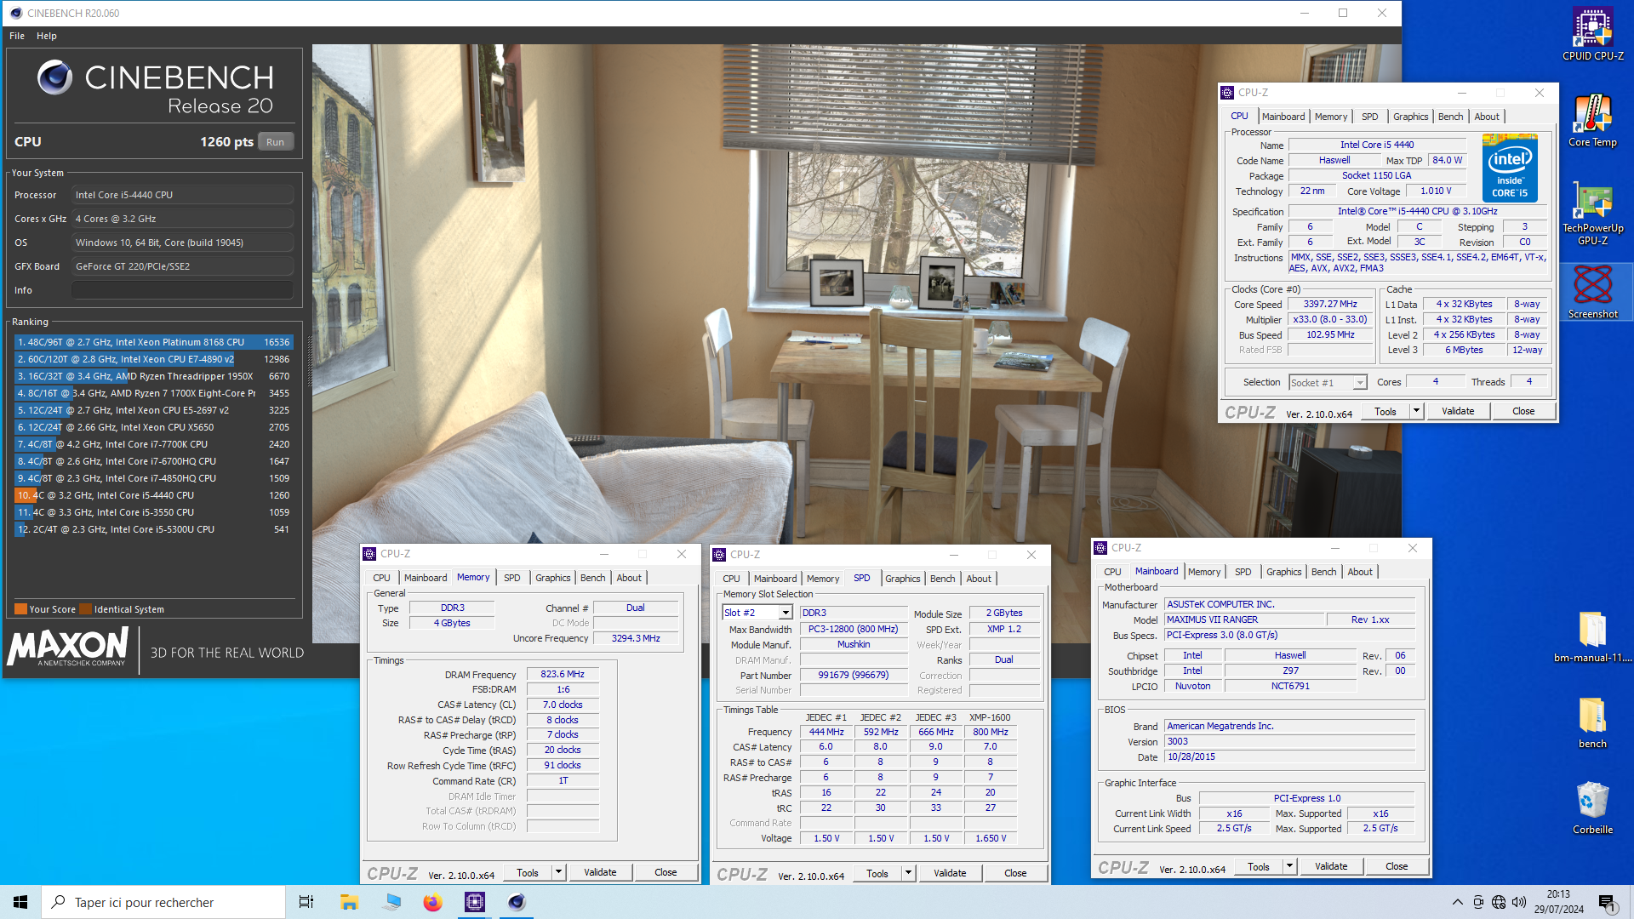The image size is (1634, 919).
Task: Click Validate in Mainboard window
Action: pos(1331,866)
